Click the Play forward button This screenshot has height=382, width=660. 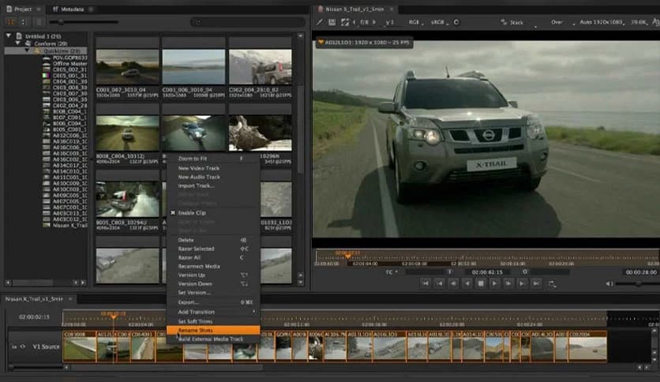tap(495, 283)
